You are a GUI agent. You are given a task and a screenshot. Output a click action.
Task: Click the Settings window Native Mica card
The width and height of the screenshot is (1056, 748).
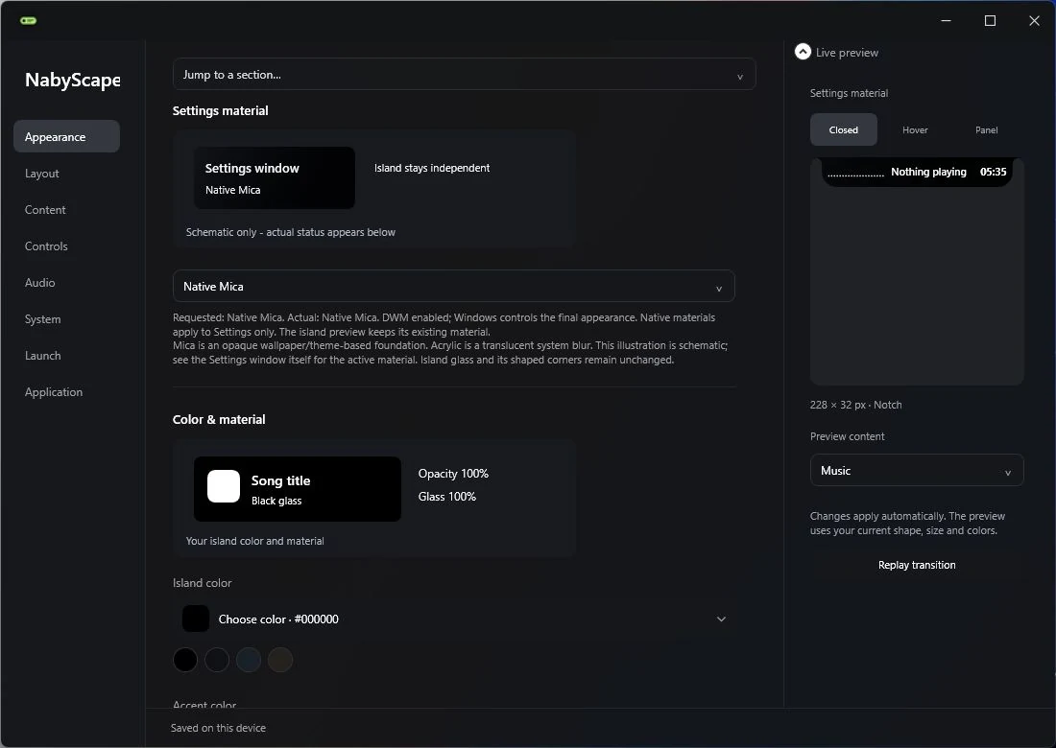[275, 178]
